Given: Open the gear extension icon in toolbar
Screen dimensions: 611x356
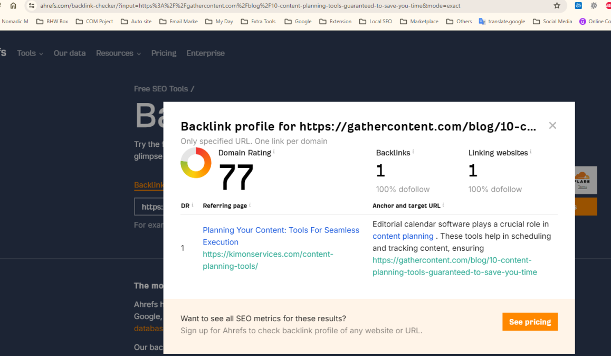Looking at the screenshot, I should coord(594,5).
